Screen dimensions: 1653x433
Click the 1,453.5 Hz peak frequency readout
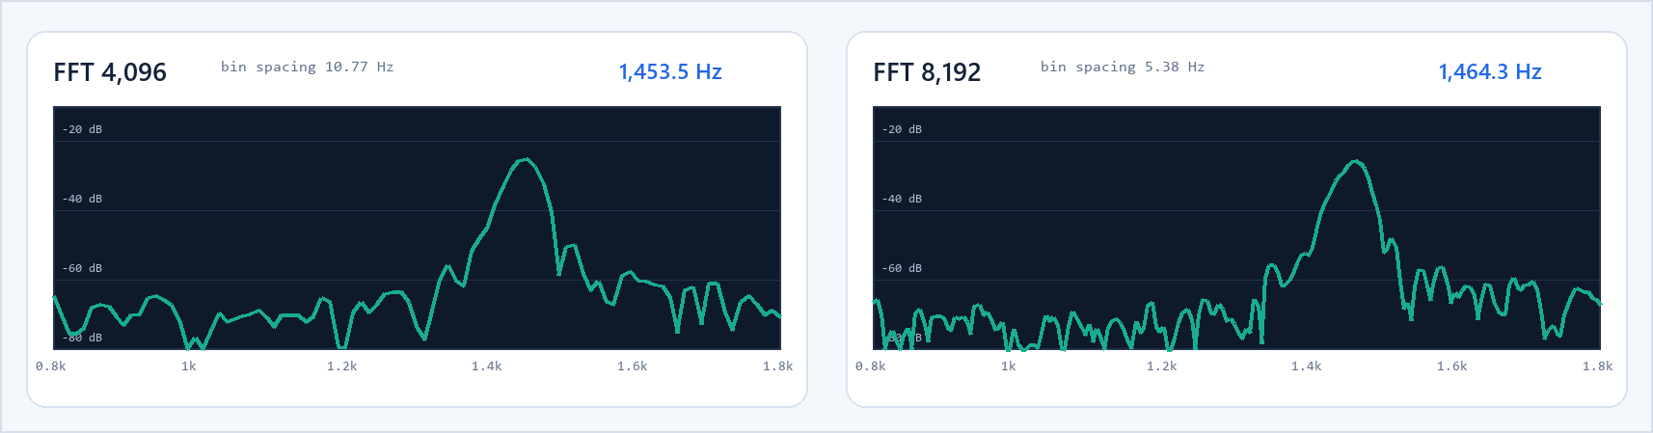coord(670,71)
